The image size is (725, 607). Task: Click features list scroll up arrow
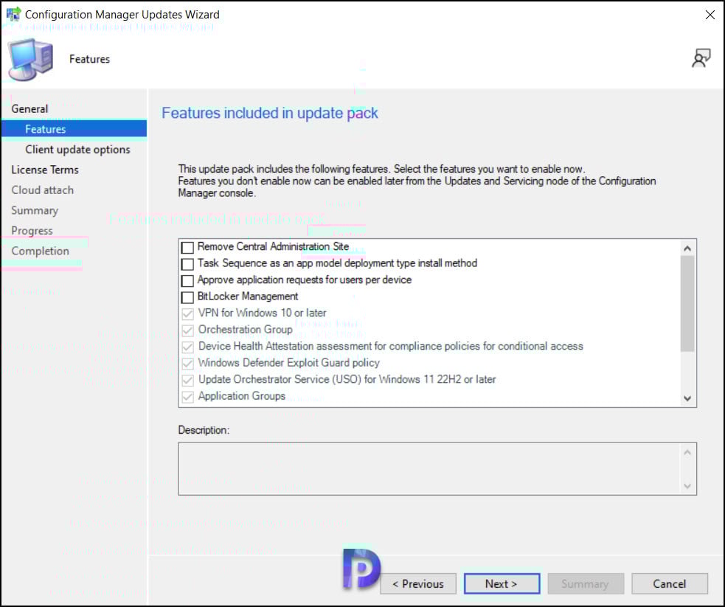(x=687, y=249)
